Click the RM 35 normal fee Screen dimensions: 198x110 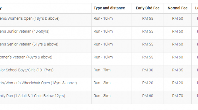[178, 70]
